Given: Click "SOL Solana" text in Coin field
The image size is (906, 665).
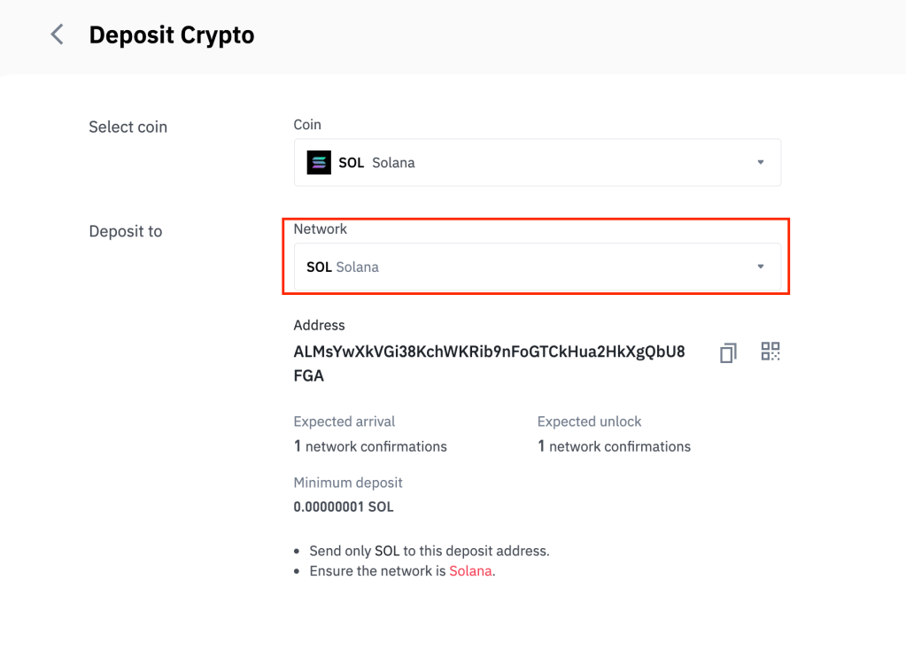Looking at the screenshot, I should click(376, 163).
